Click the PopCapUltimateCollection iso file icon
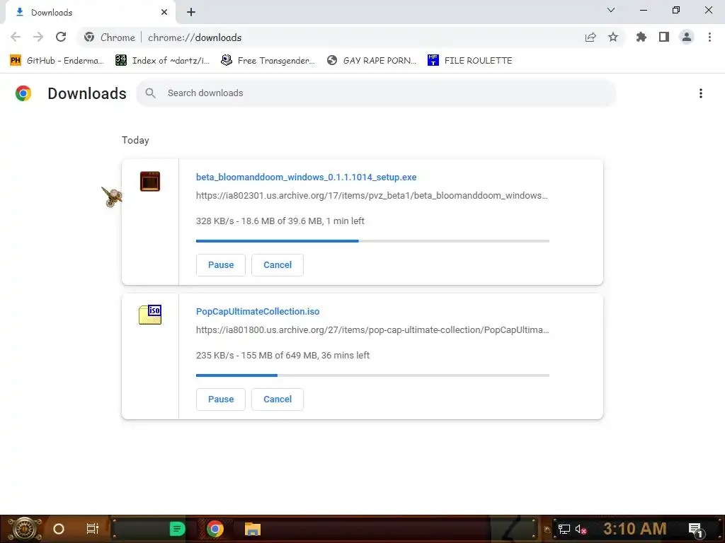Screen dimensions: 725x543 [x=150, y=315]
